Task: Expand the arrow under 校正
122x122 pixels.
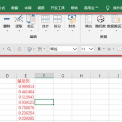Action: coord(31,31)
